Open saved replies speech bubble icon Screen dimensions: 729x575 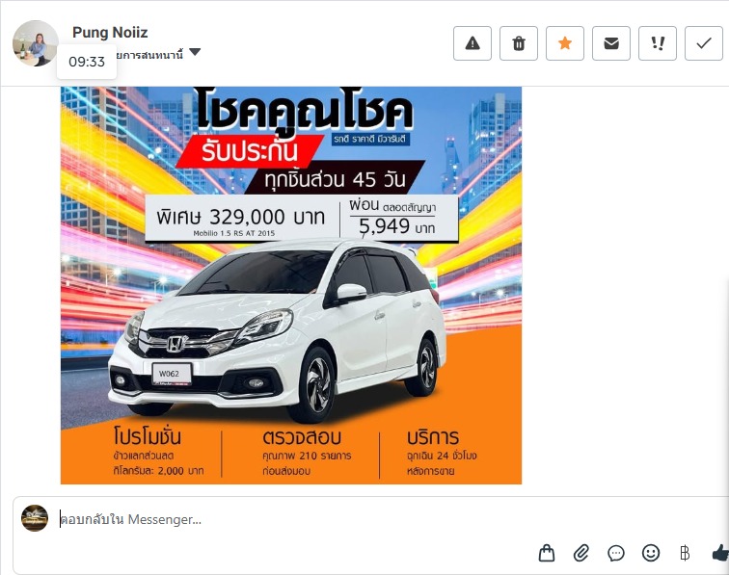[616, 553]
